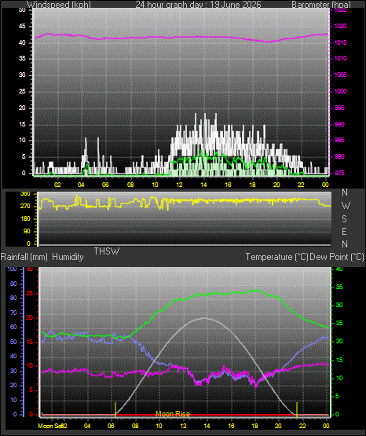
Task: Select the green 35 temperature scale value
Action: click(x=339, y=287)
